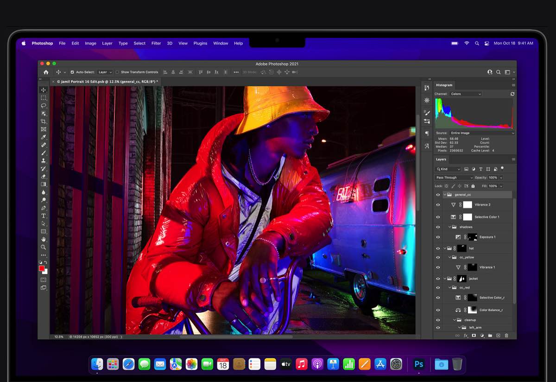The width and height of the screenshot is (556, 382).
Task: Open the Opacity value dropdown arrow
Action: click(x=501, y=178)
